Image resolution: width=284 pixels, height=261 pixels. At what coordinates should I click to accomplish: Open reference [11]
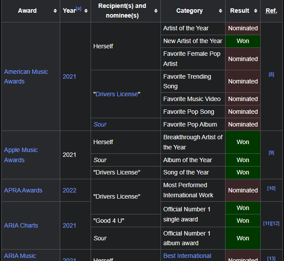[x=267, y=223]
